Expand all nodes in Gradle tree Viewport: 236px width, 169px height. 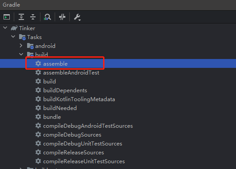pos(21,17)
